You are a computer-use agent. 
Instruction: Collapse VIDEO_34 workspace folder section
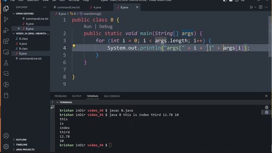click(31, 34)
